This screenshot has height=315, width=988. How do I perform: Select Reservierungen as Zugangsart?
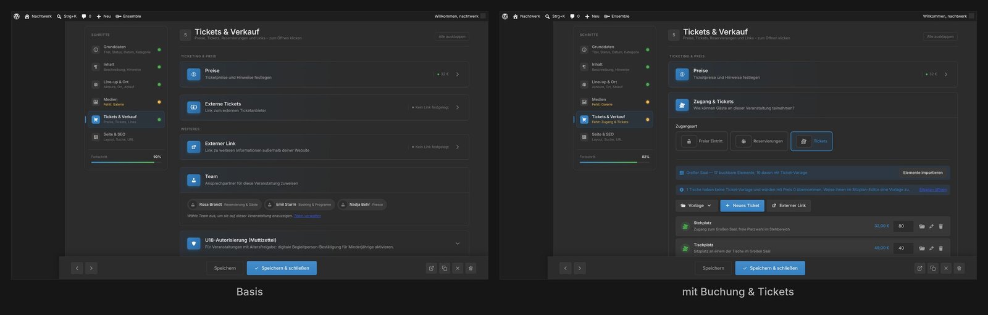pos(759,141)
